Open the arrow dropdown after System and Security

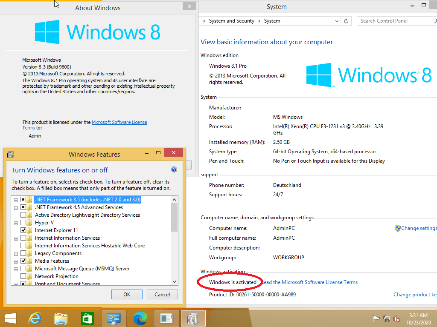click(259, 21)
